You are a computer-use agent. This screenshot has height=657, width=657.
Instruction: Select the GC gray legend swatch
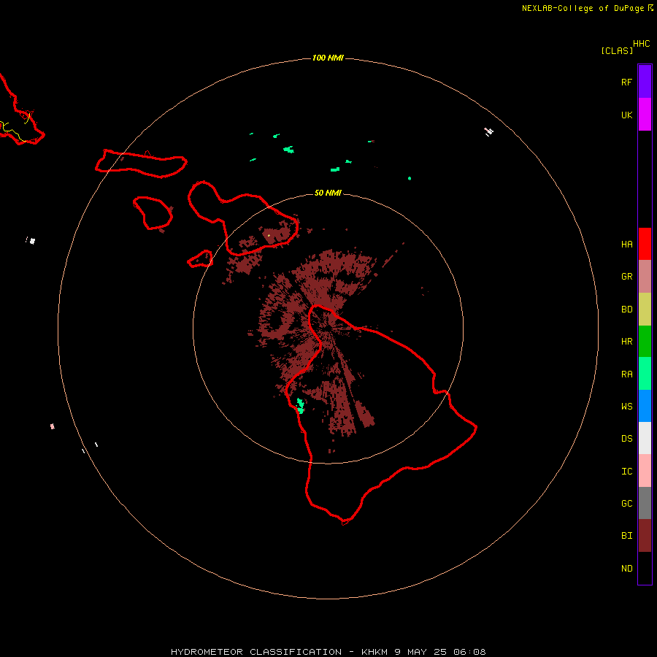pyautogui.click(x=645, y=503)
